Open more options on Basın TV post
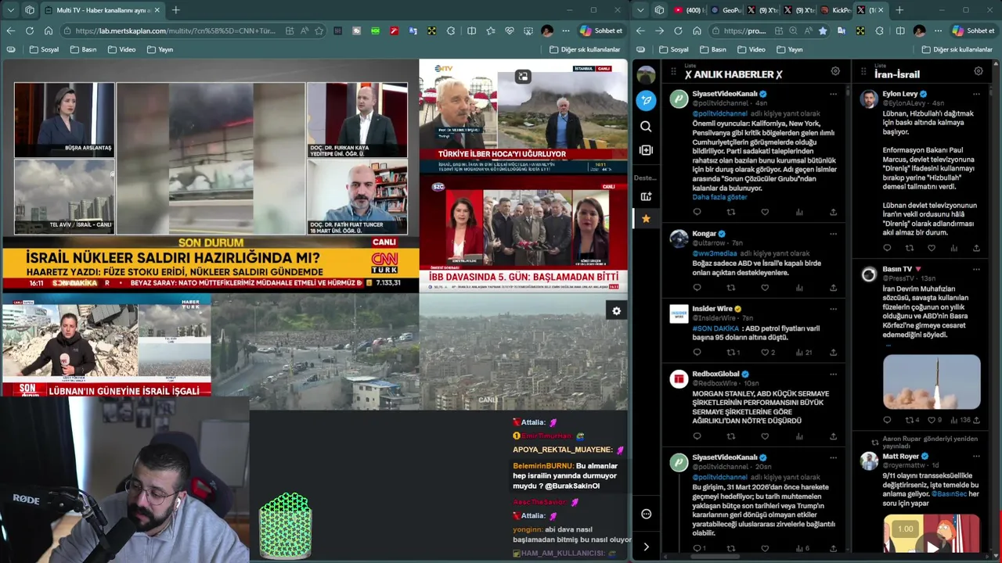Image resolution: width=1002 pixels, height=563 pixels. tap(976, 269)
